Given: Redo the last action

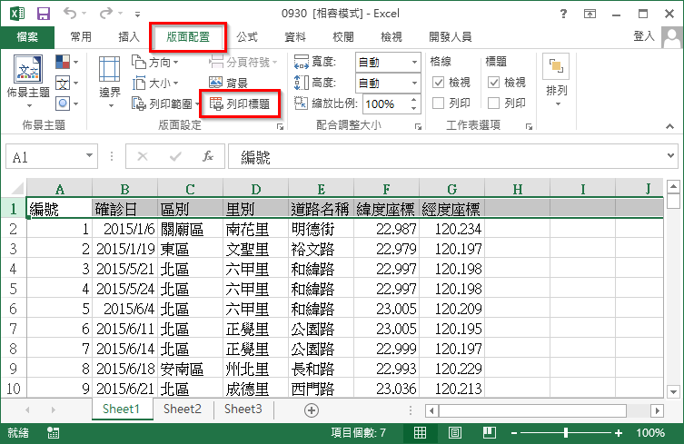Looking at the screenshot, I should (106, 13).
